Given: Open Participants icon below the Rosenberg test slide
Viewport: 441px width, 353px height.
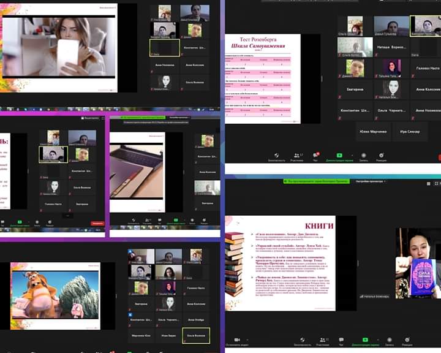Looking at the screenshot, I should (298, 156).
